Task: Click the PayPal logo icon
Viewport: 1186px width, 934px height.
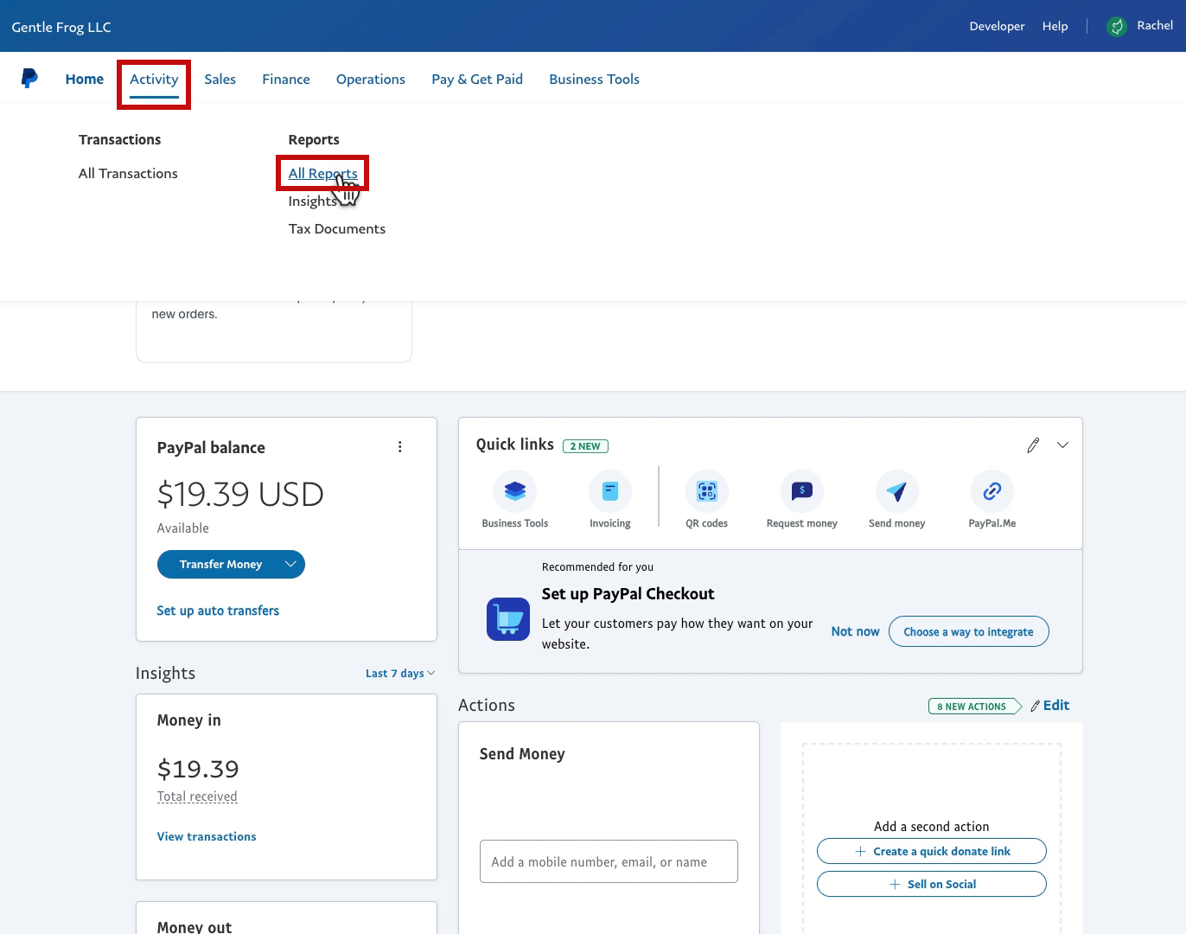Action: tap(29, 79)
